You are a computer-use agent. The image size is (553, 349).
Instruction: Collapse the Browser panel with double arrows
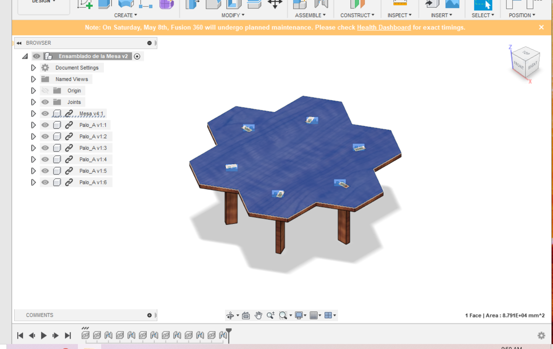pos(19,43)
